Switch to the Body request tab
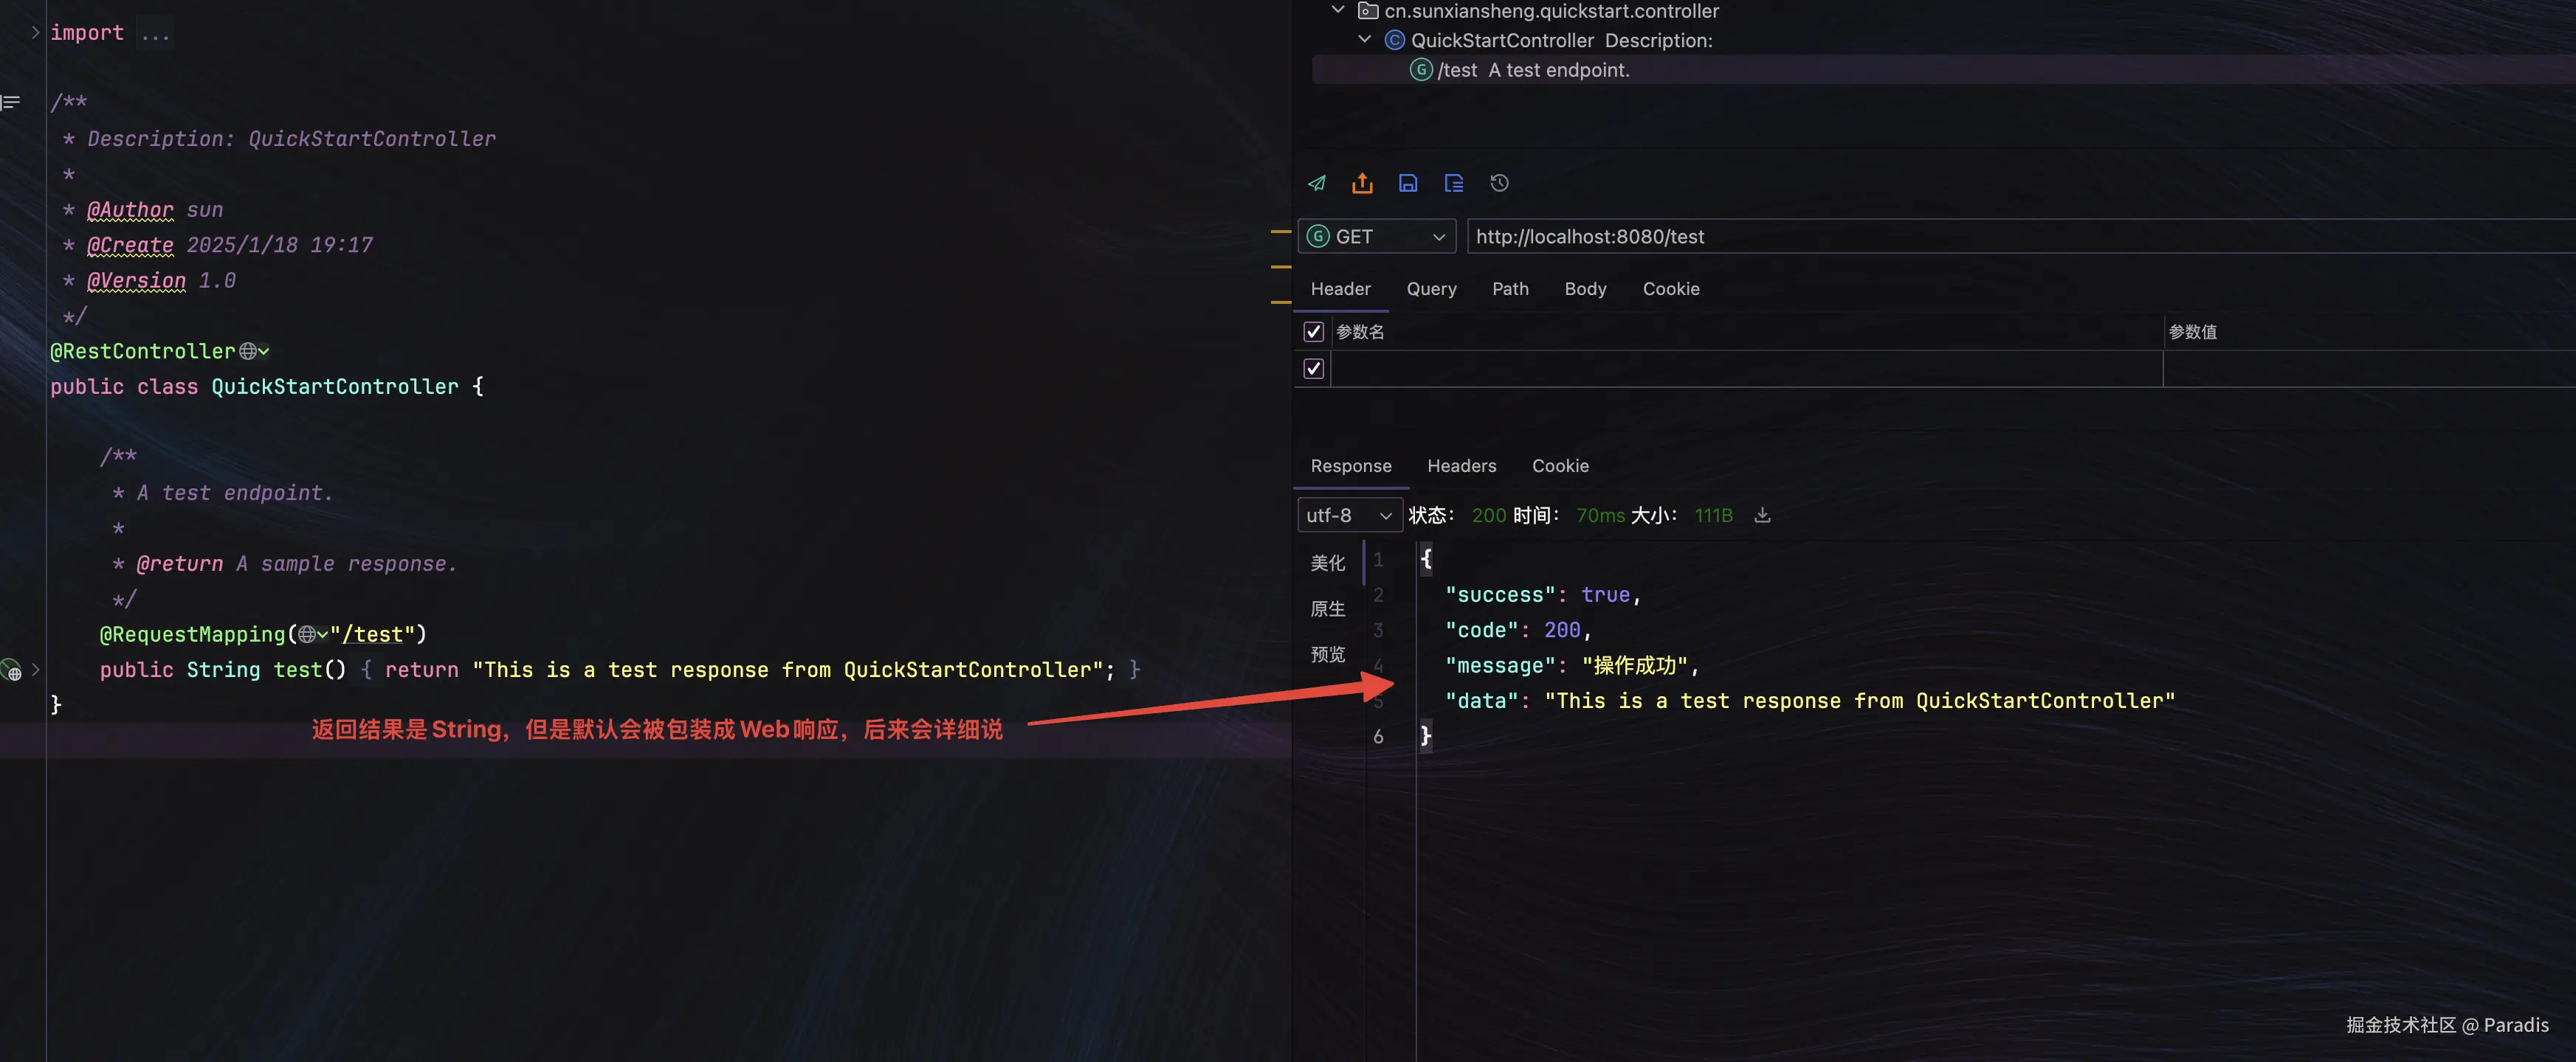Image resolution: width=2576 pixels, height=1062 pixels. pos(1585,288)
